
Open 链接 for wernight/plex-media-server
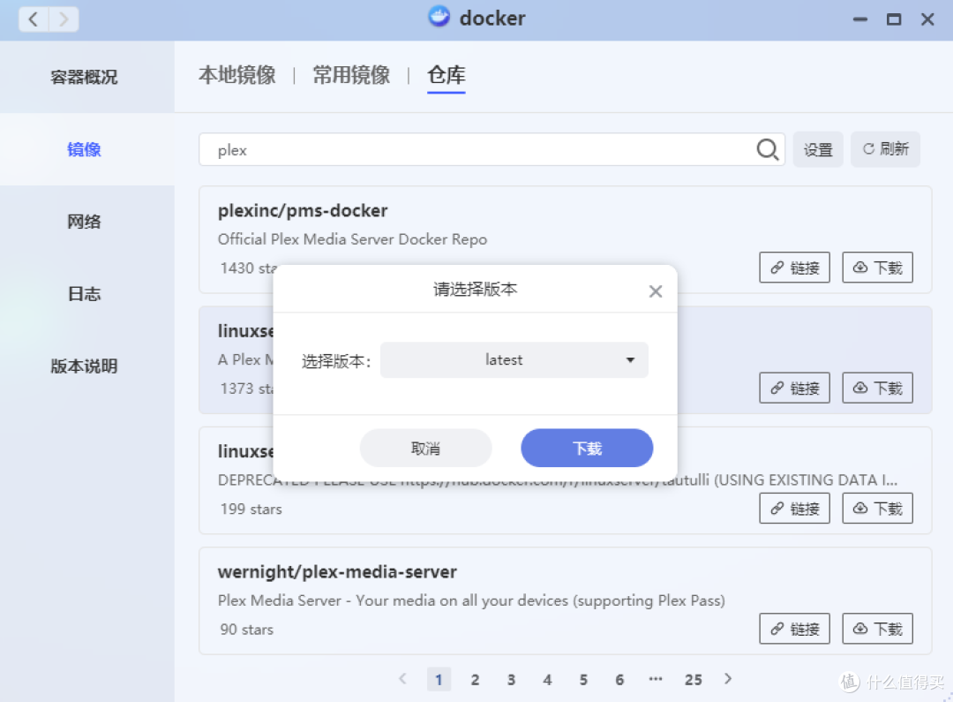(x=794, y=629)
